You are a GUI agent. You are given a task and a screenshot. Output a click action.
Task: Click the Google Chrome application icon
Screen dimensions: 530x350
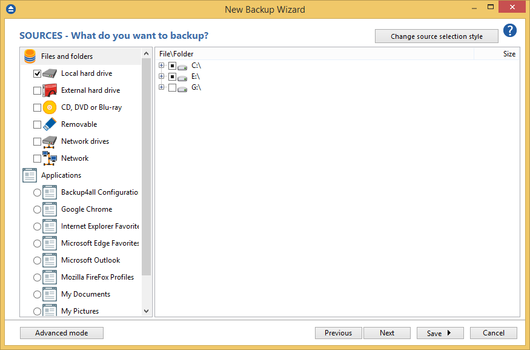(49, 209)
